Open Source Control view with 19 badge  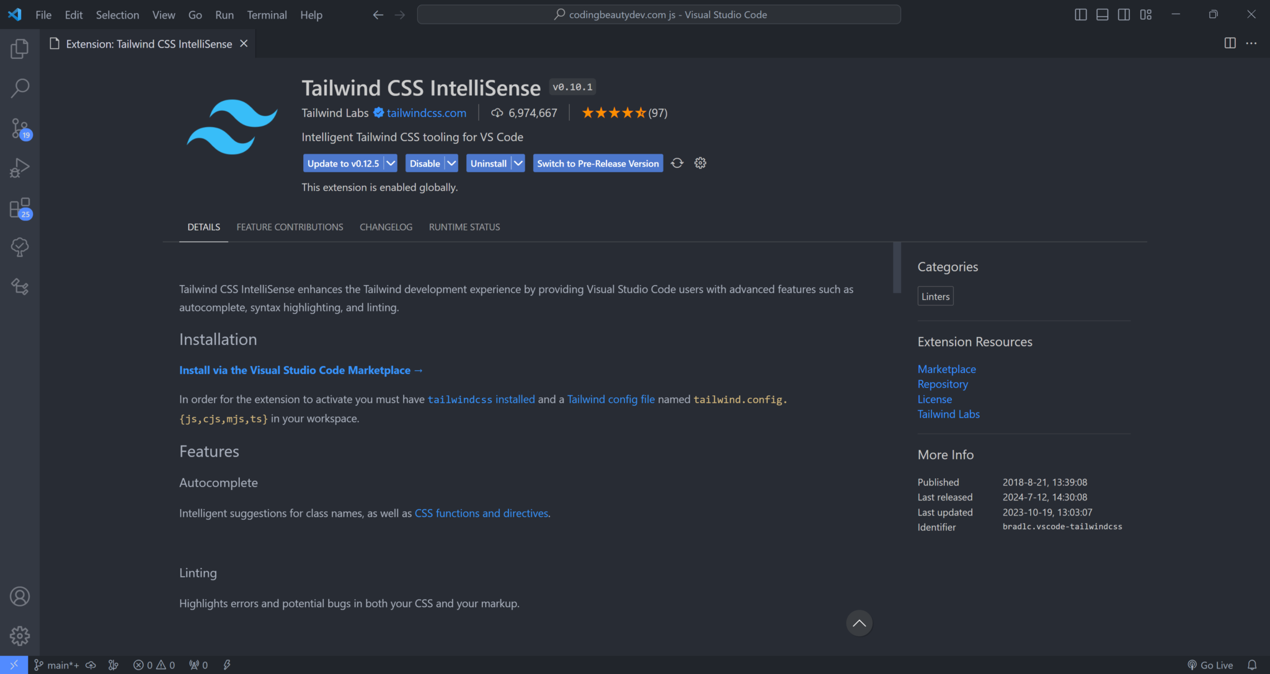pyautogui.click(x=20, y=128)
